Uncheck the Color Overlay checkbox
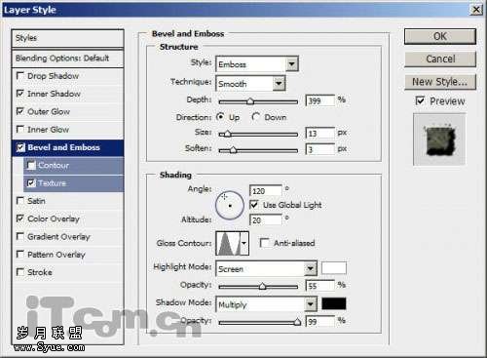 pyautogui.click(x=20, y=219)
